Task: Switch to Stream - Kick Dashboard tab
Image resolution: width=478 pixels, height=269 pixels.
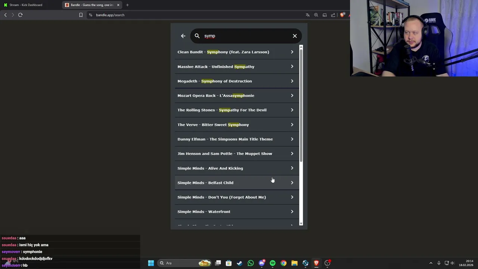Action: (31, 5)
